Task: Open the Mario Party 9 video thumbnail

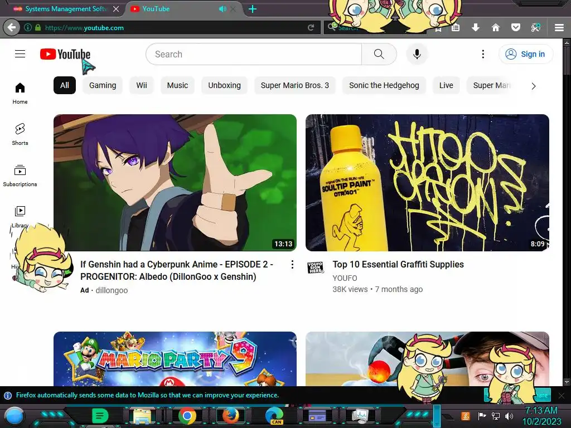Action: click(x=175, y=358)
